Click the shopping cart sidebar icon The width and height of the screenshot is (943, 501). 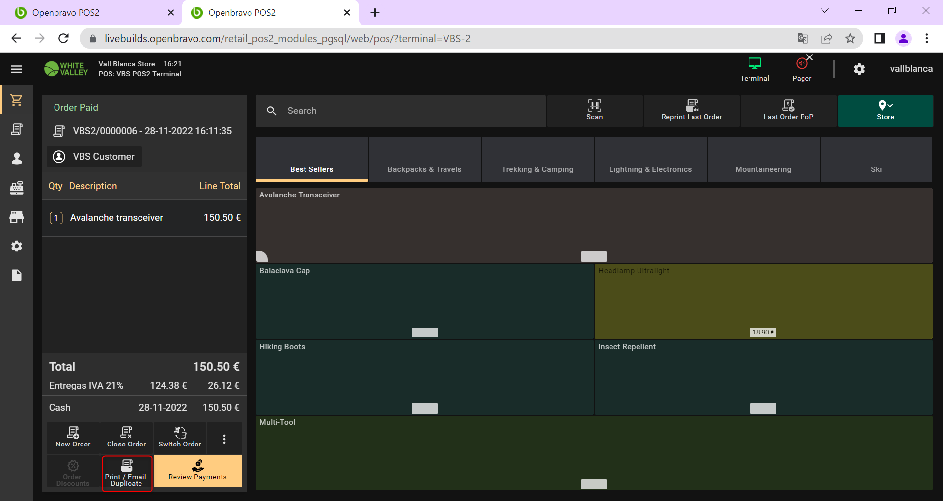tap(17, 100)
